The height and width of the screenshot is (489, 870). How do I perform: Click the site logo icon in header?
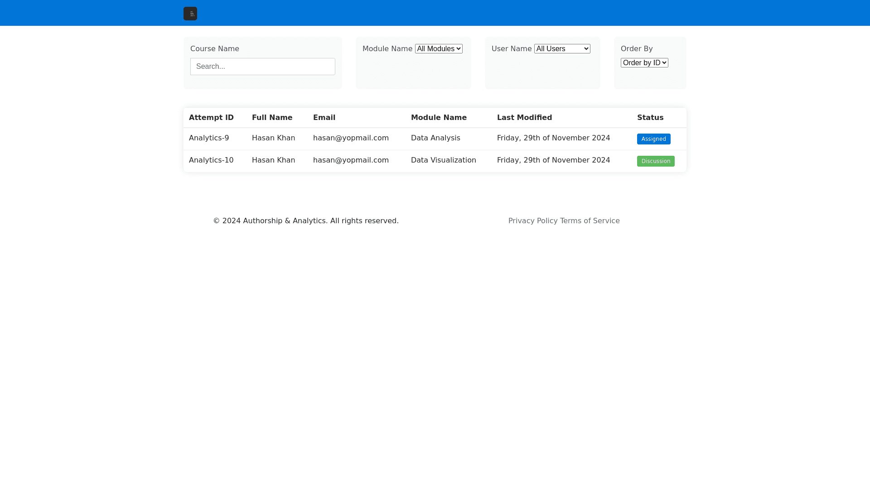pyautogui.click(x=190, y=14)
